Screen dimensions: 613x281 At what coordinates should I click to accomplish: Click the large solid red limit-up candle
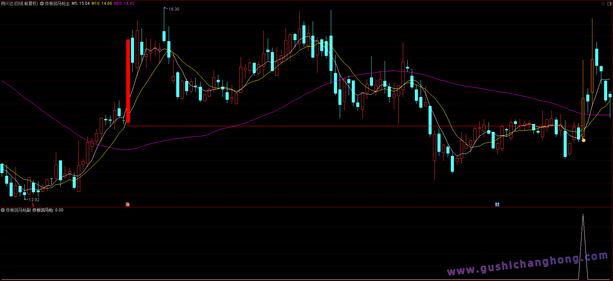point(128,81)
